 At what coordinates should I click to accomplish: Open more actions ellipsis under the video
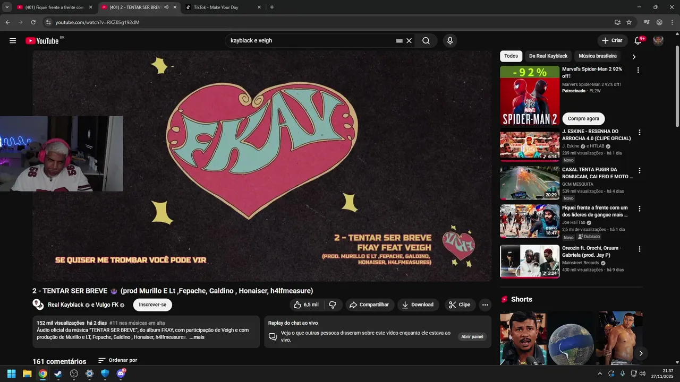tap(485, 305)
